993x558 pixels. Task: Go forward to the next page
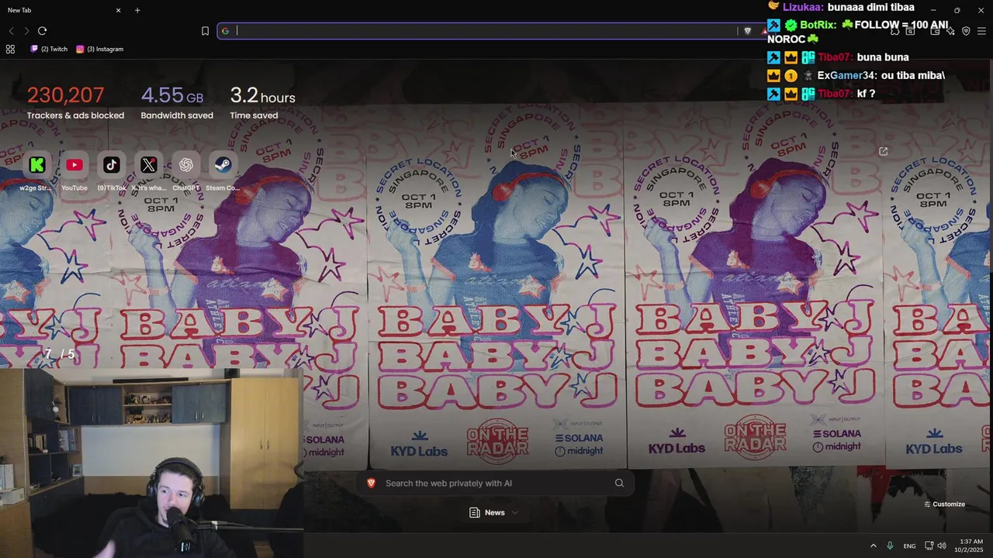point(26,31)
